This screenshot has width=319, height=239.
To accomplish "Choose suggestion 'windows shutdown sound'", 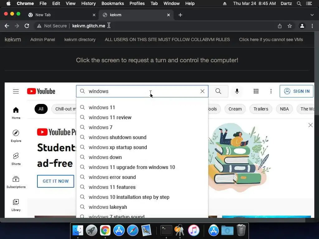I will 142,137.
